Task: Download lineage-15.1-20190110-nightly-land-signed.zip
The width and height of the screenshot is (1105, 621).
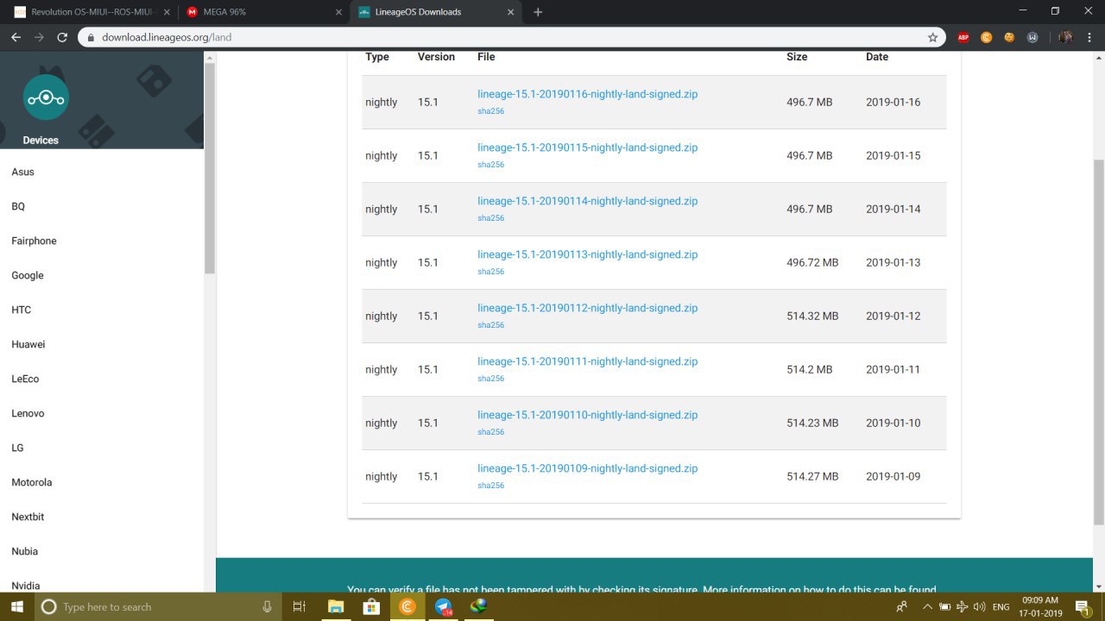Action: click(x=587, y=415)
